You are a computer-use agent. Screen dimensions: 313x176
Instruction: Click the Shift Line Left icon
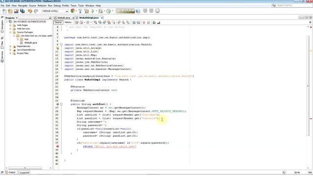(x=134, y=22)
